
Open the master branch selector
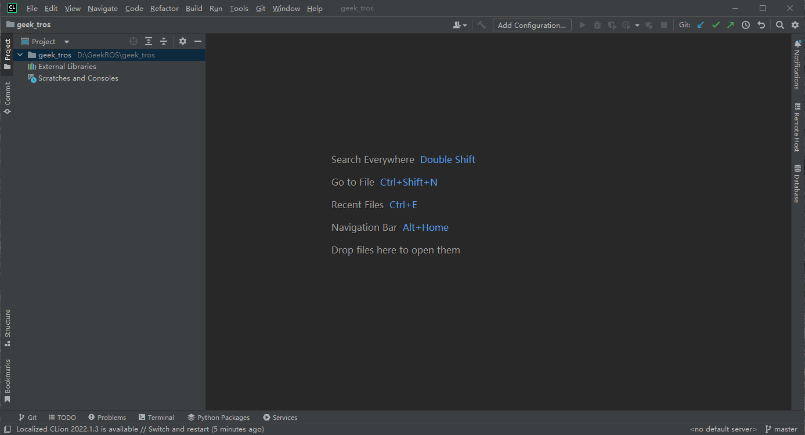point(781,429)
